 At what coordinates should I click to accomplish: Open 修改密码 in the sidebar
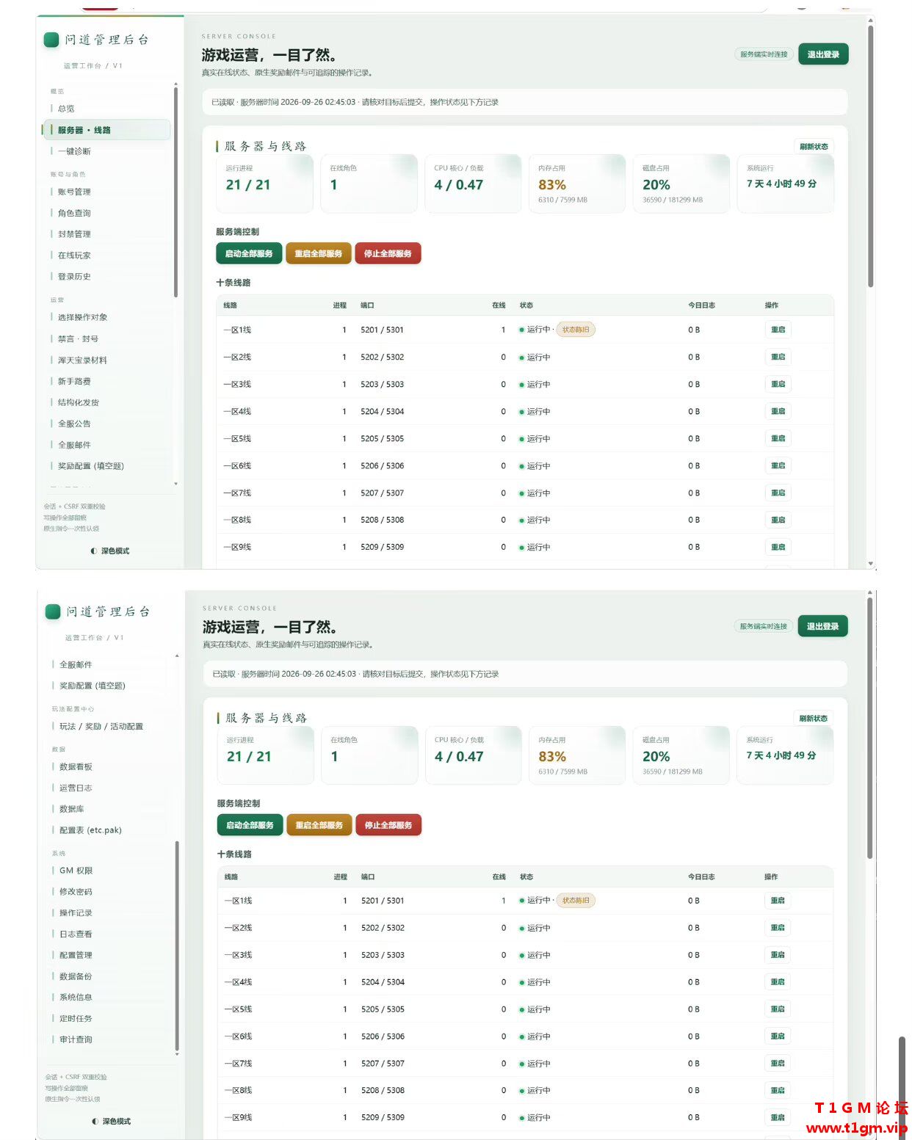click(x=76, y=892)
